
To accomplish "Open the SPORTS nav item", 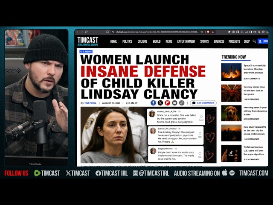I will click(204, 41).
